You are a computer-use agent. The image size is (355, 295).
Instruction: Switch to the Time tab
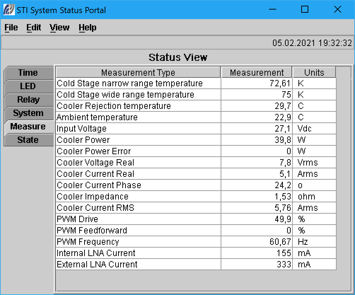tap(29, 73)
